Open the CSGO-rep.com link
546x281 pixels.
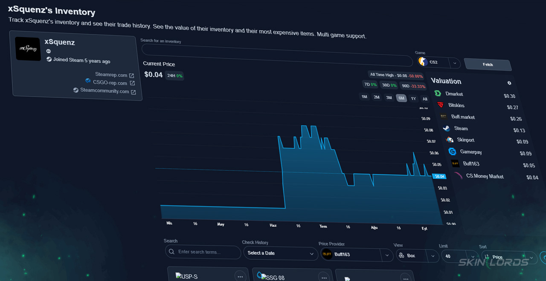[110, 83]
